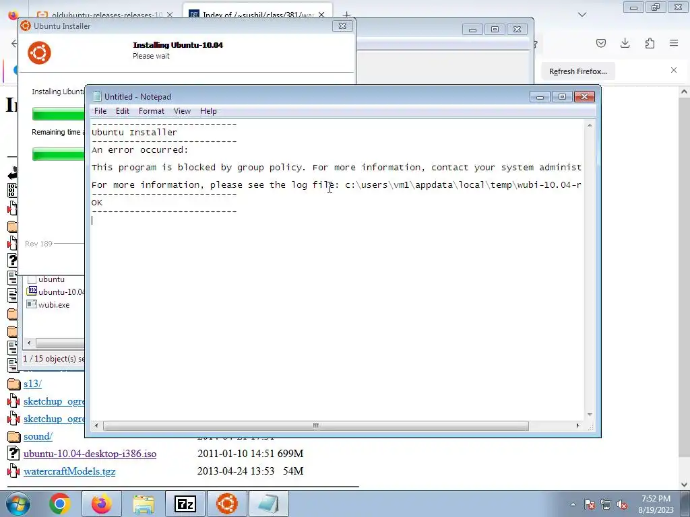Image resolution: width=690 pixels, height=517 pixels.
Task: Open the taskbar clock and date
Action: click(x=656, y=504)
